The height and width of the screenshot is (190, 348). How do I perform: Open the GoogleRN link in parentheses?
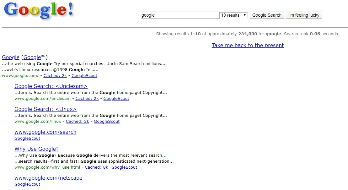[x=34, y=57]
